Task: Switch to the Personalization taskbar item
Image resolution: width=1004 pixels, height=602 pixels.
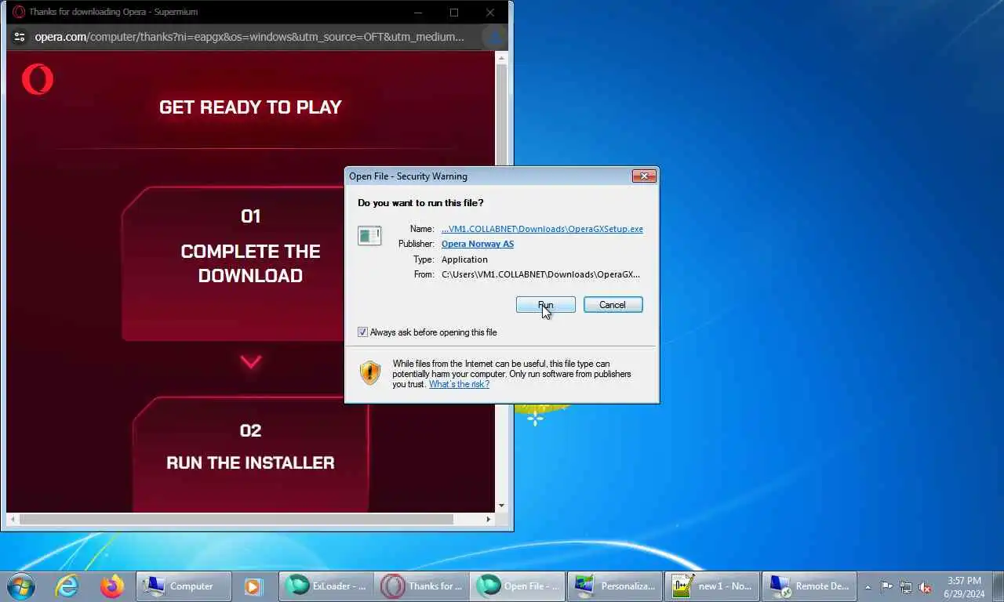Action: click(x=615, y=586)
